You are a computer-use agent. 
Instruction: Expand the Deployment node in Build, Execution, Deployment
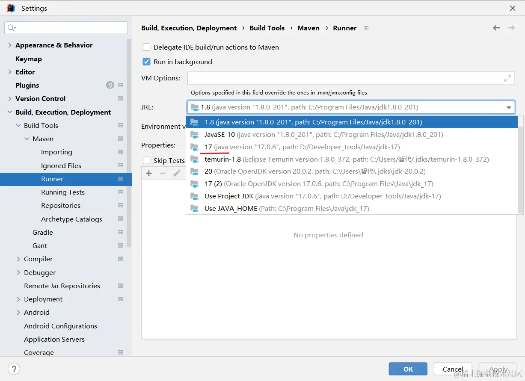18,299
